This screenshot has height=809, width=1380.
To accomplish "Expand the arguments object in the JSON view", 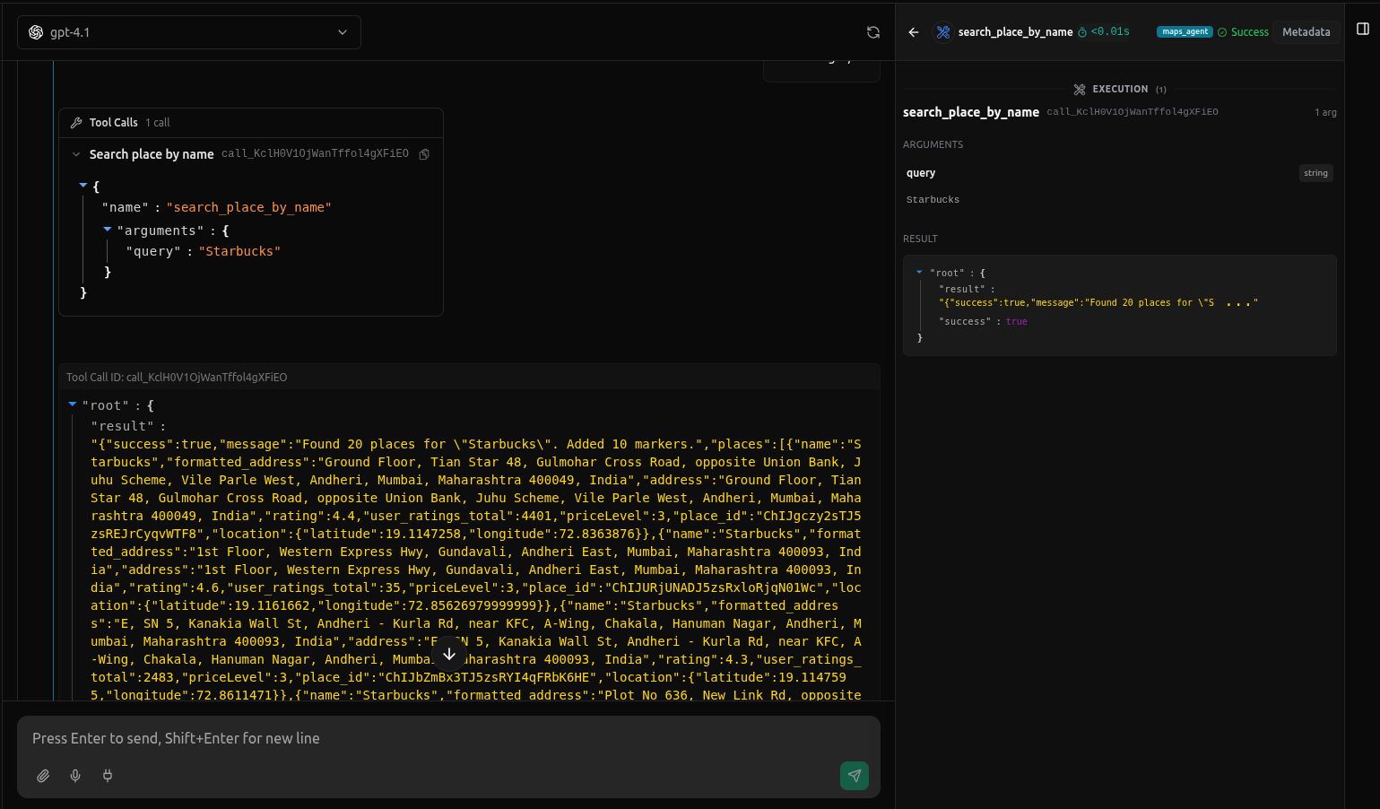I will 108,231.
